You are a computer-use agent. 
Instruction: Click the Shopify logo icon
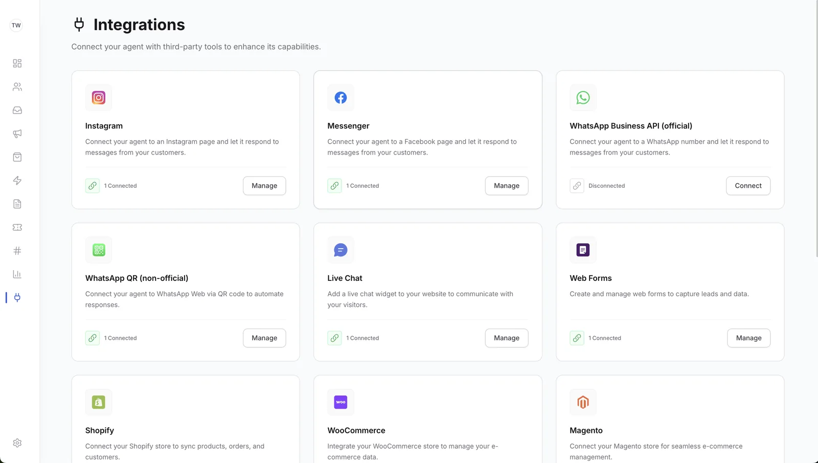tap(99, 402)
